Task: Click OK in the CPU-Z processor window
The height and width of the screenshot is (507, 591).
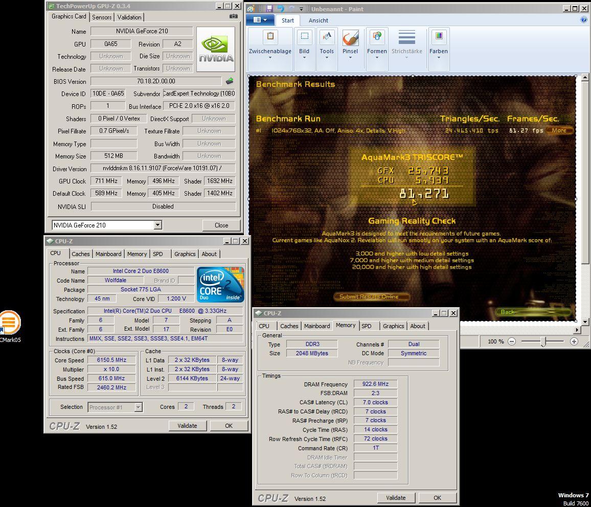Action: (229, 426)
